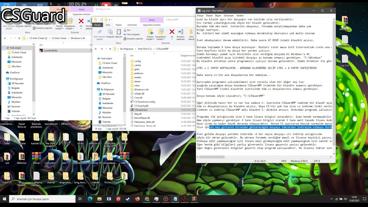Open File Explorer from the taskbar

[x=99, y=199]
